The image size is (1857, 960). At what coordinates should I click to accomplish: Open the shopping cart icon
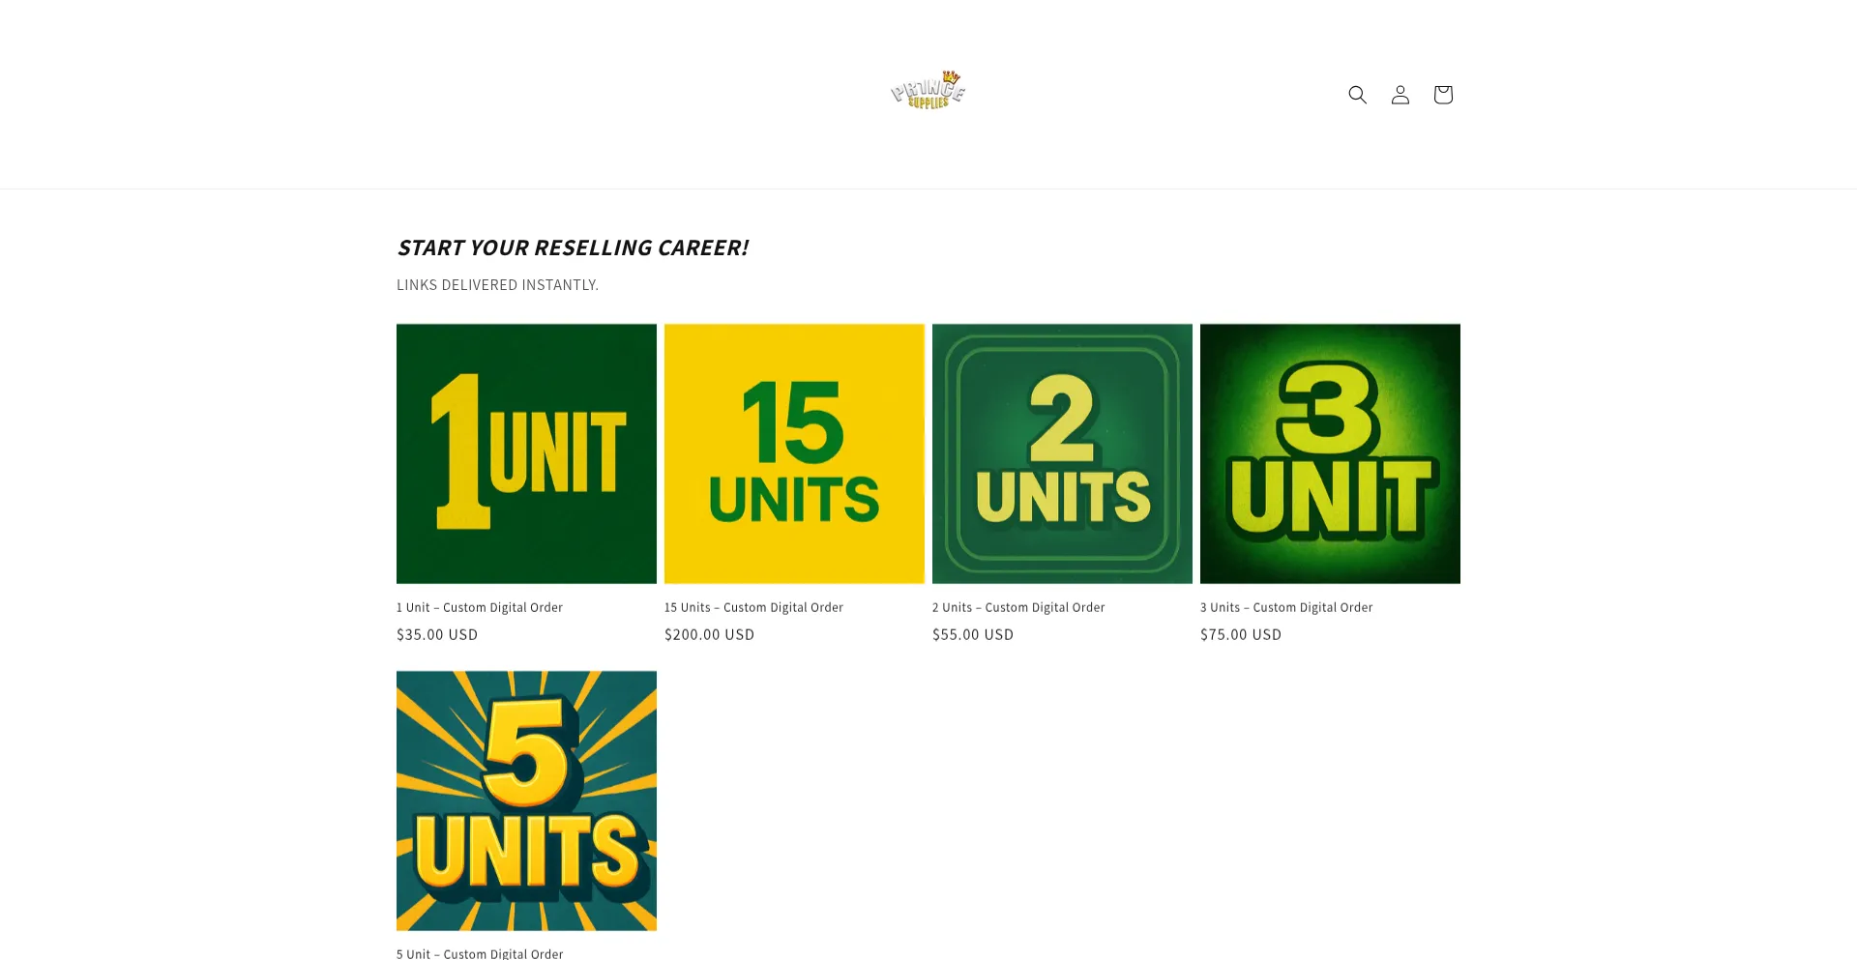point(1442,95)
